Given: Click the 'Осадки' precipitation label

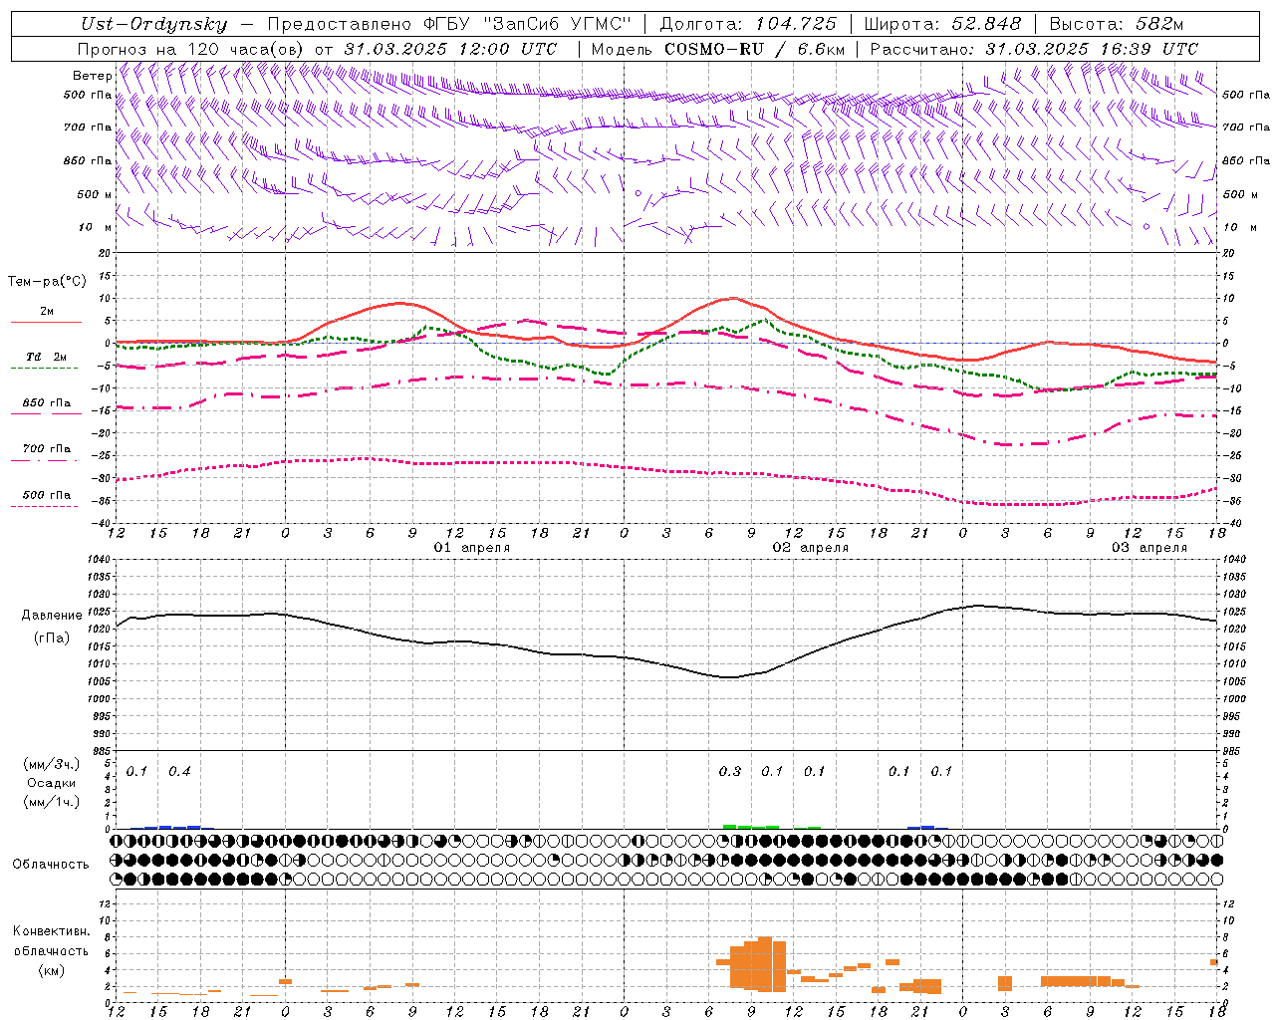Looking at the screenshot, I should click(x=52, y=783).
